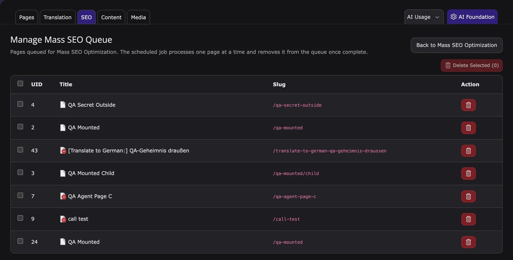Click the /translate-to-german-qa-geheimnis-draussen slug

330,151
